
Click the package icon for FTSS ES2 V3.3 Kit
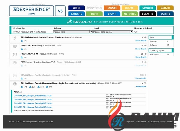[15, 46]
